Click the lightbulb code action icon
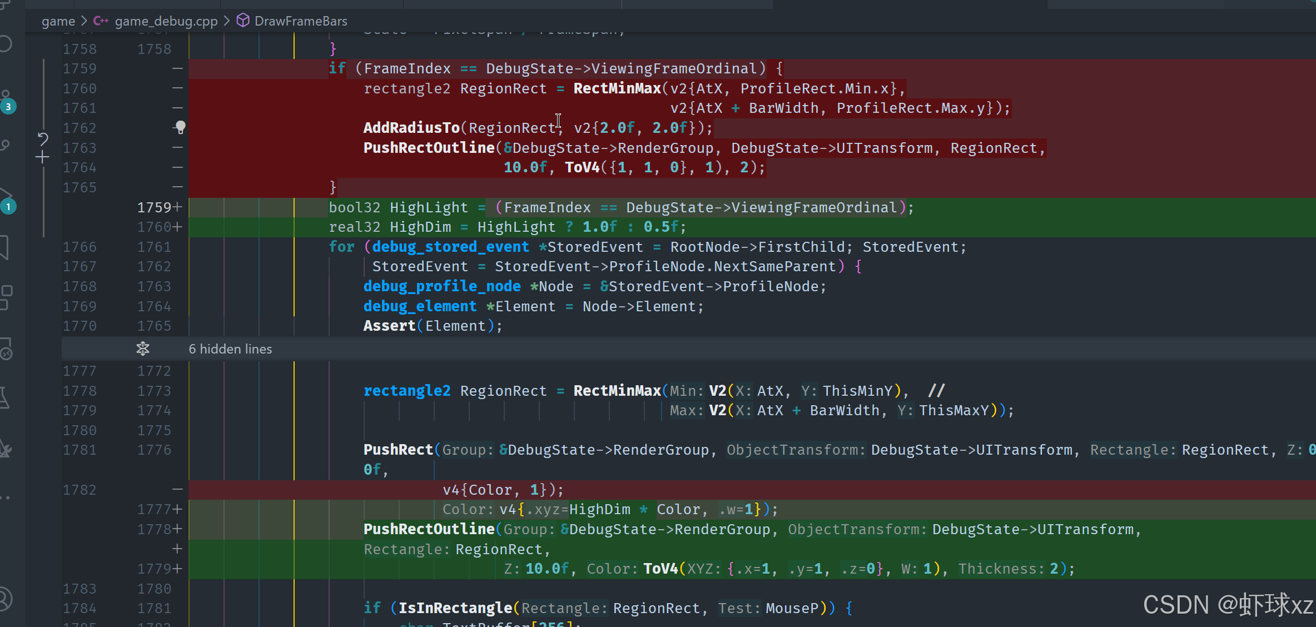Image resolution: width=1316 pixels, height=627 pixels. (180, 128)
